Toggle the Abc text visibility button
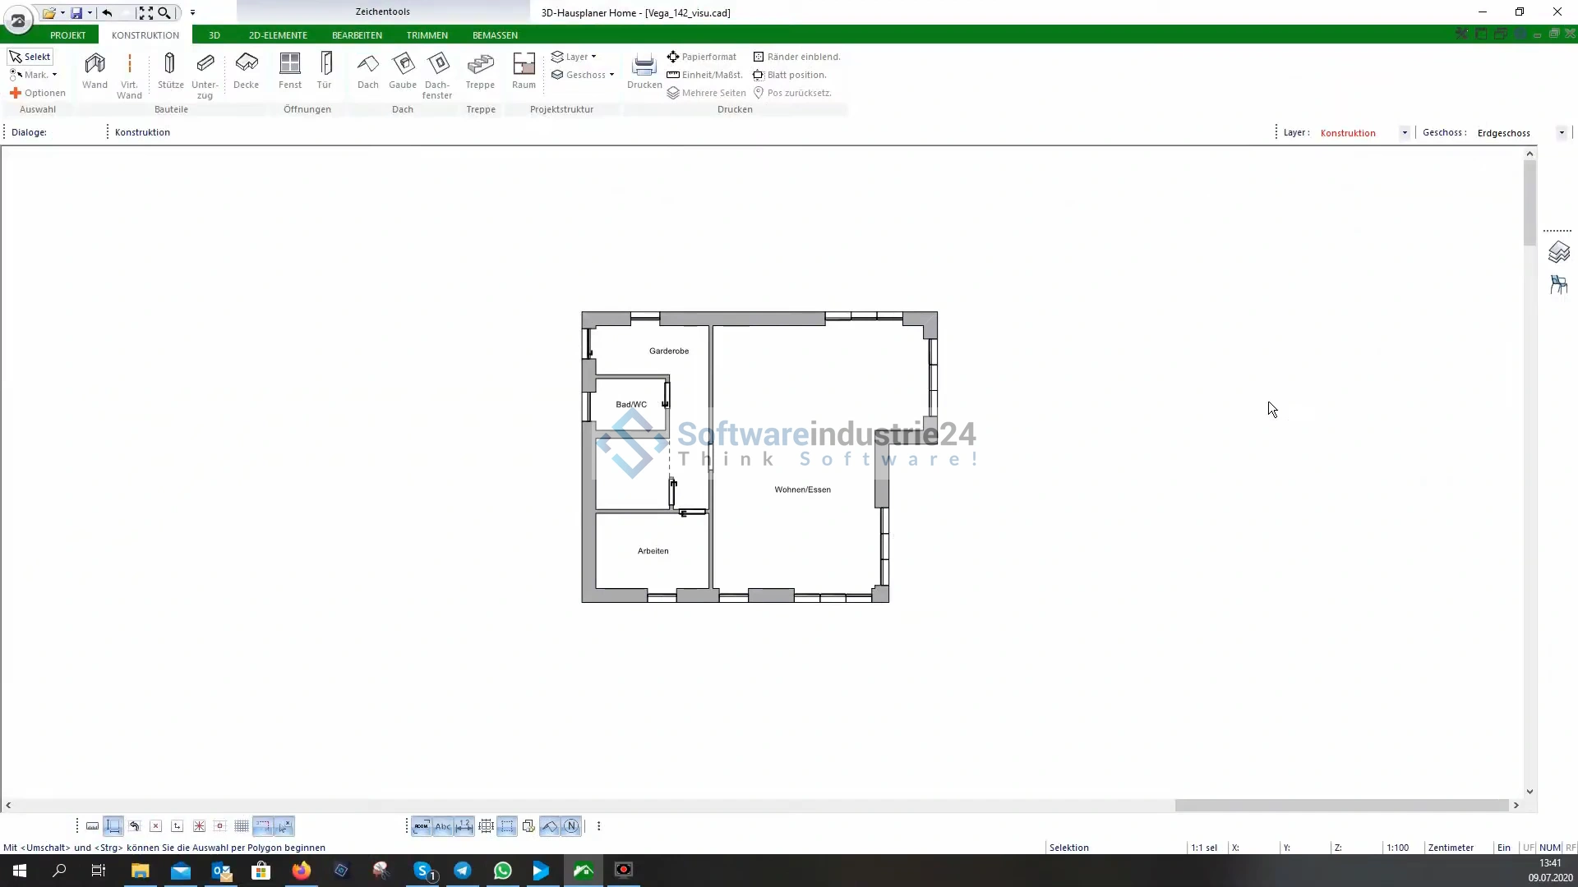Viewport: 1578px width, 887px height. pos(443,826)
